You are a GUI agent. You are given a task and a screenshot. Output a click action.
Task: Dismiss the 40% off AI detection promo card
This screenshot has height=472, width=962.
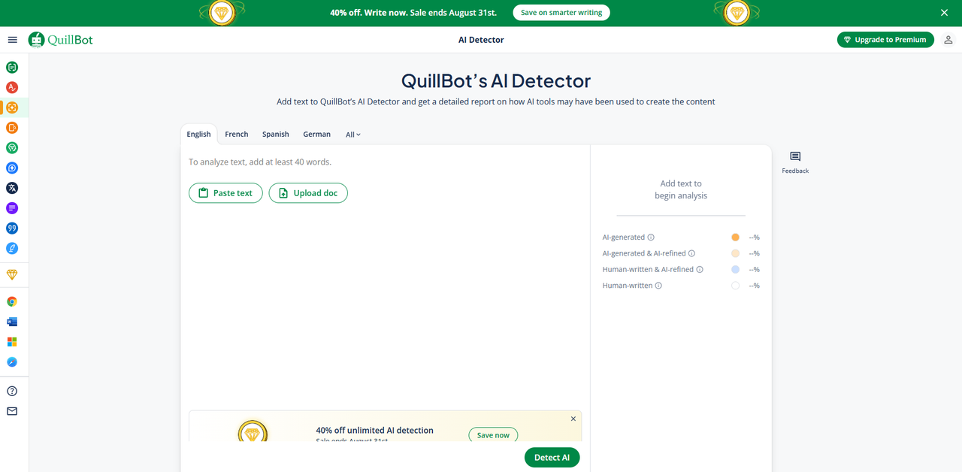[x=573, y=419]
